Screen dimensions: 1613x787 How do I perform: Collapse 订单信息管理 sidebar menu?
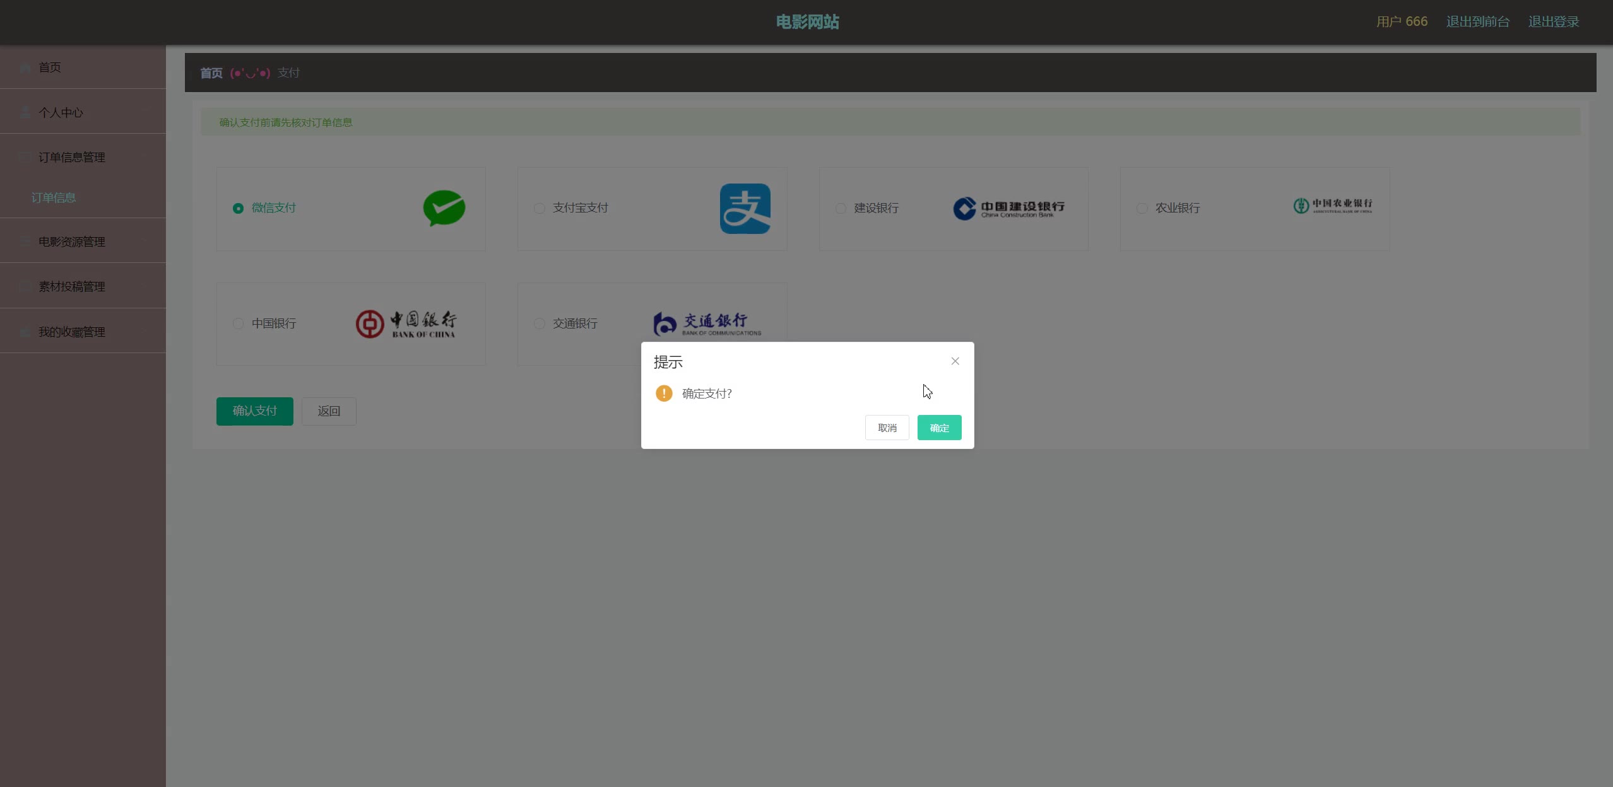(x=83, y=157)
